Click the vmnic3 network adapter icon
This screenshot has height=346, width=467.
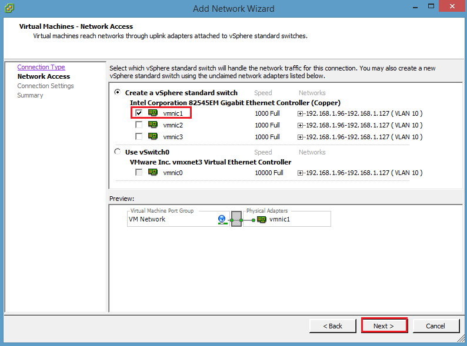153,136
